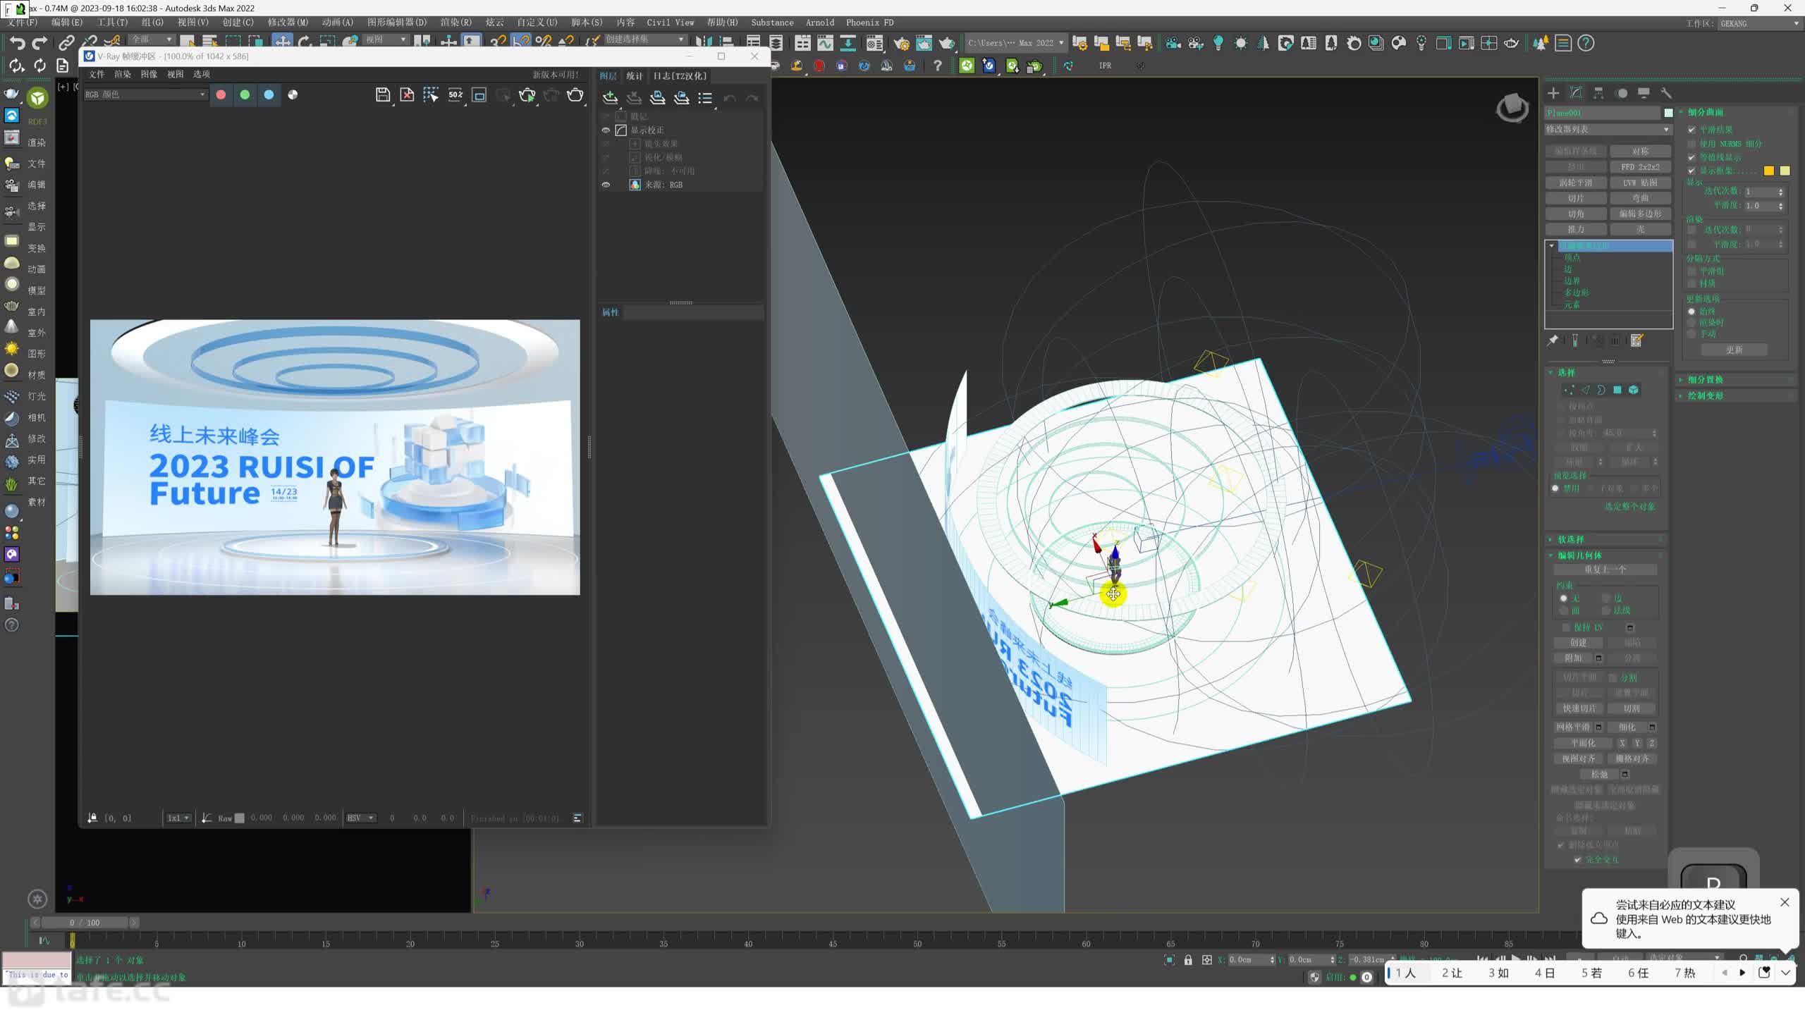This screenshot has width=1805, height=1015.
Task: Click the V-Ray render last teapot icon
Action: pyautogui.click(x=575, y=95)
